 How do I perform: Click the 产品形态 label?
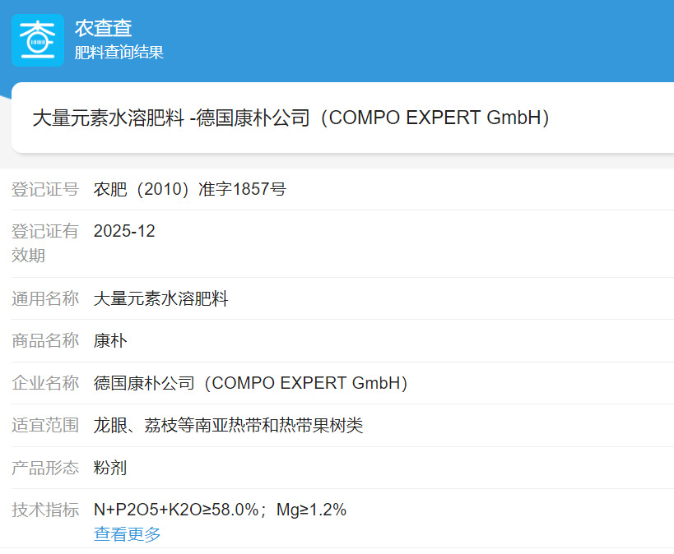45,468
